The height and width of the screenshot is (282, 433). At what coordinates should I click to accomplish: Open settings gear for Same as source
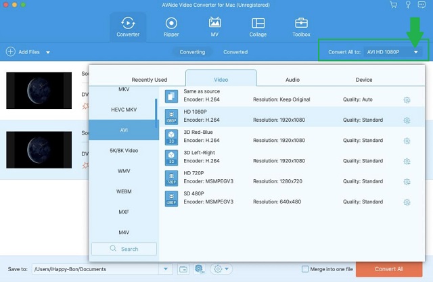[x=407, y=100]
